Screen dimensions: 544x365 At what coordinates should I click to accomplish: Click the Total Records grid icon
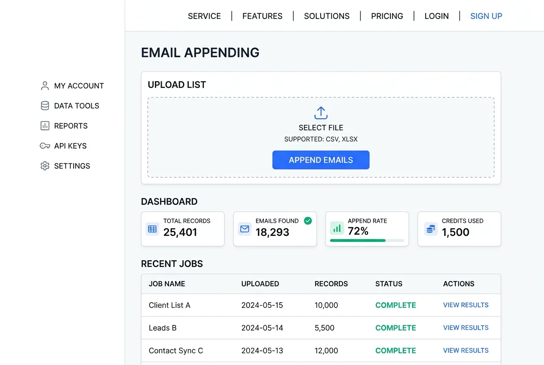[x=152, y=229]
